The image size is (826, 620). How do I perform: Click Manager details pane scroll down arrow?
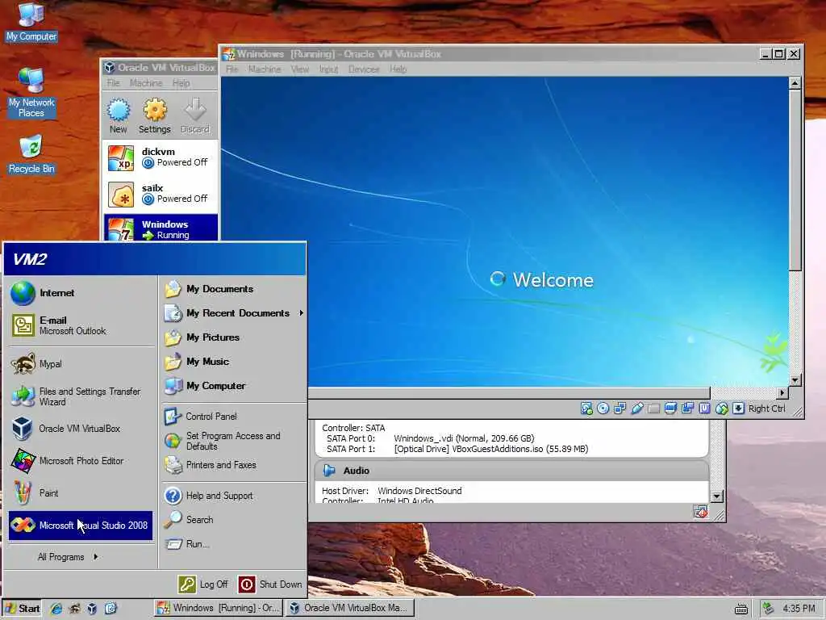click(x=716, y=496)
